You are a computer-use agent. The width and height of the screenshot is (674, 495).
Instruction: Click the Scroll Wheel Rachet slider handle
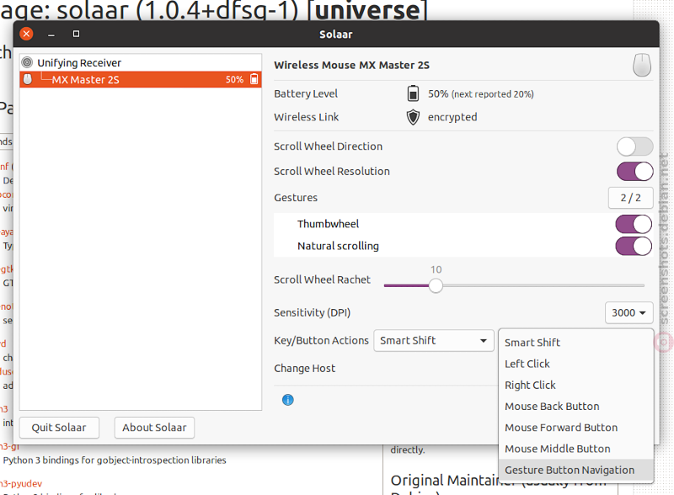[436, 285]
